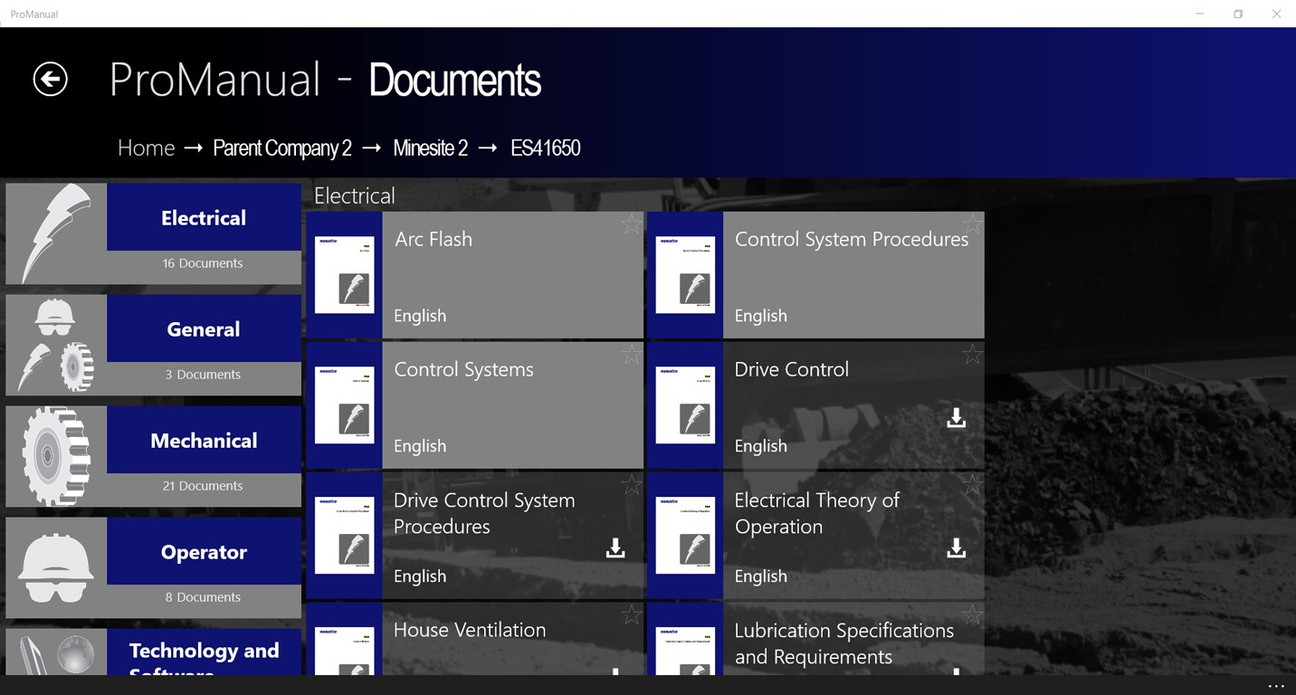1296x695 pixels.
Task: Open the Control System Procedures thumbnail
Action: [685, 275]
